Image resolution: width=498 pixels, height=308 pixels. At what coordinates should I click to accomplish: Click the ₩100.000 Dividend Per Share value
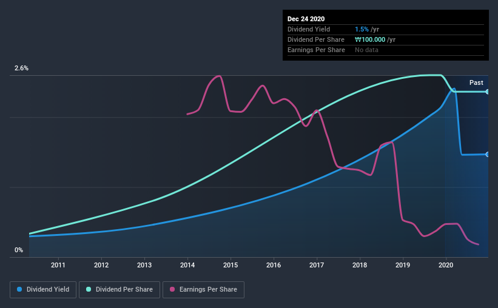click(370, 39)
